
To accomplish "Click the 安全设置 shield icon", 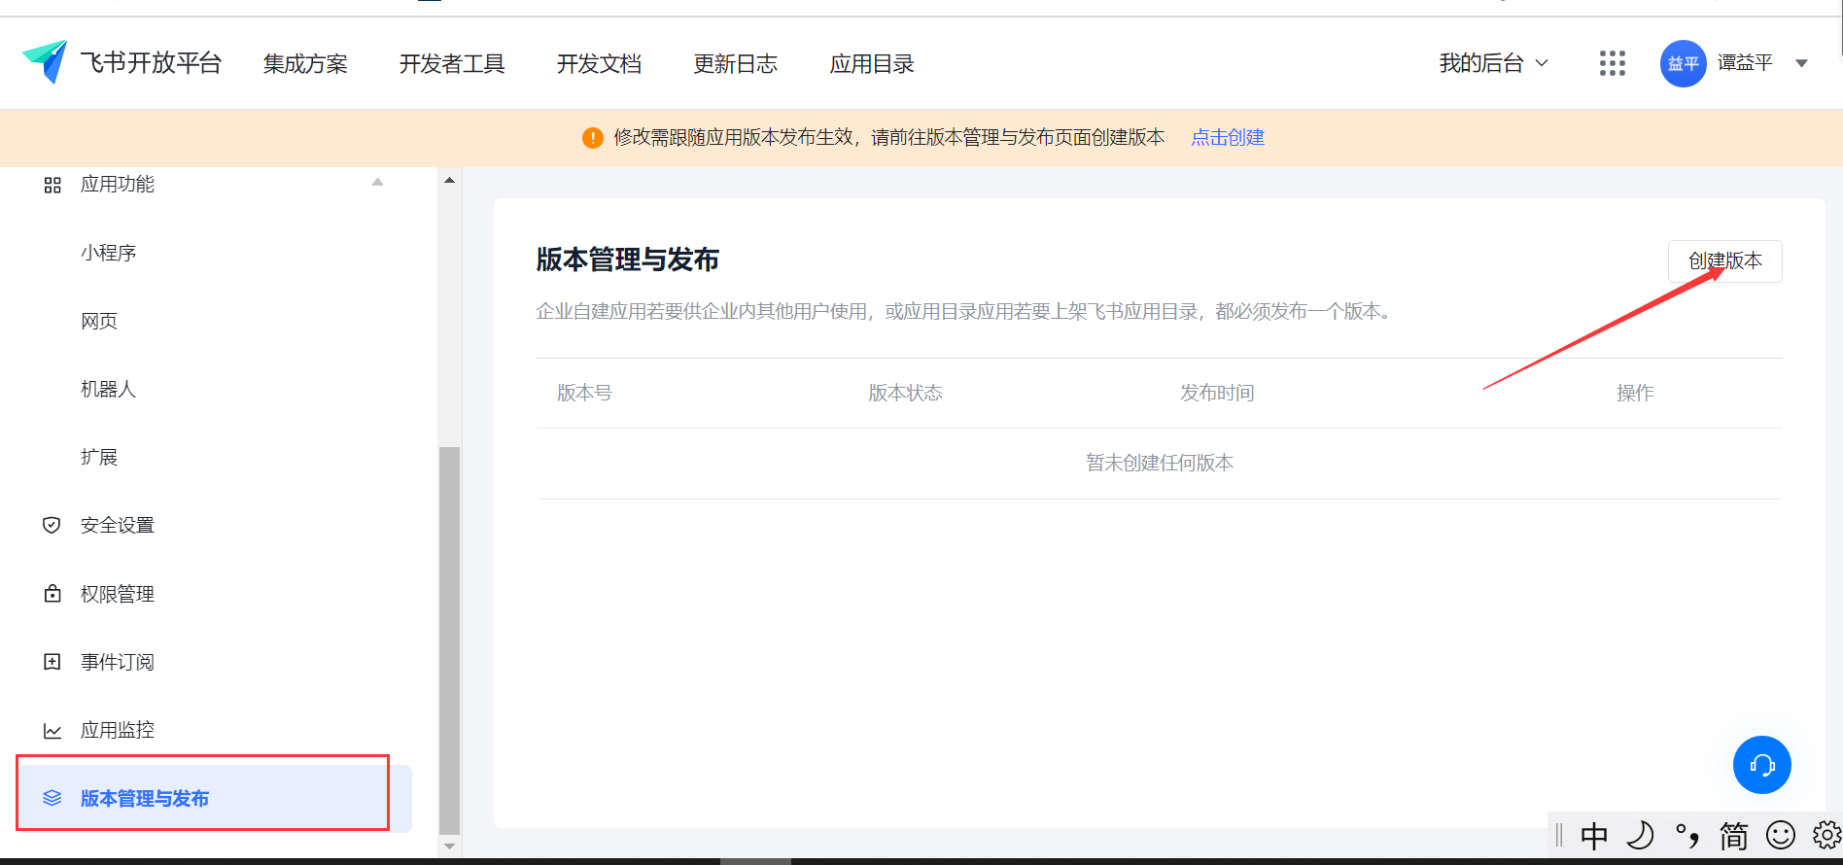I will click(x=52, y=526).
